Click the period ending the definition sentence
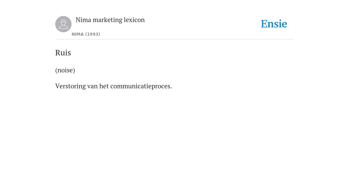This screenshot has height=174, width=349. 171,88
